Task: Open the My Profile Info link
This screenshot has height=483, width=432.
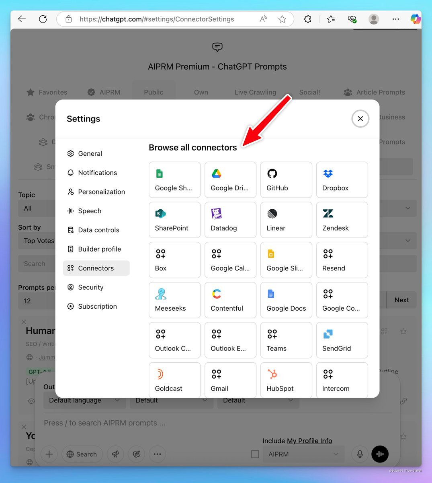Action: 309,441
